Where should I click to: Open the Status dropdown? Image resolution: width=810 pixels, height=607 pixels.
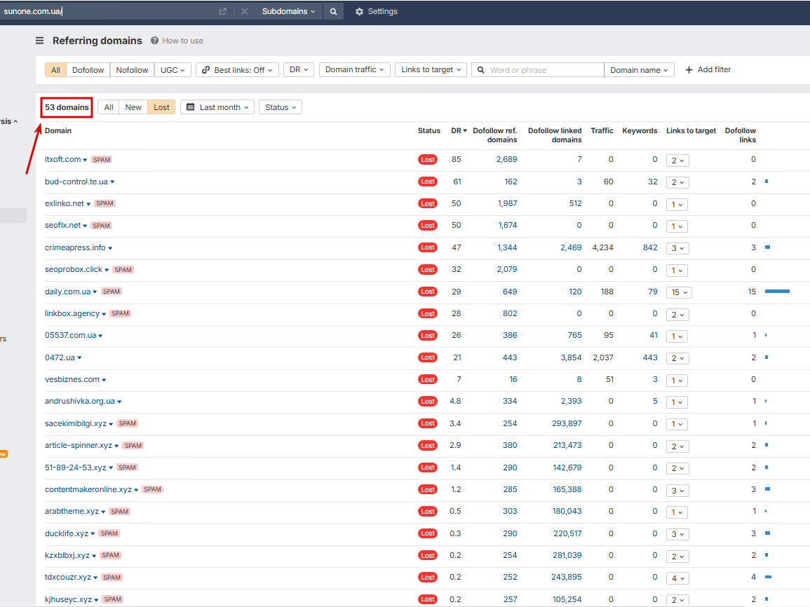point(281,107)
